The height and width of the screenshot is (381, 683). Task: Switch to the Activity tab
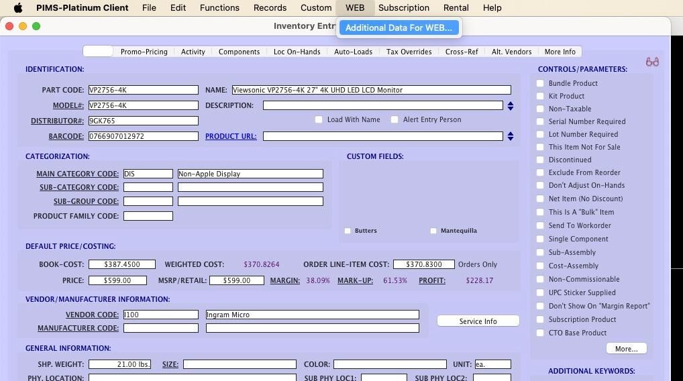[193, 52]
